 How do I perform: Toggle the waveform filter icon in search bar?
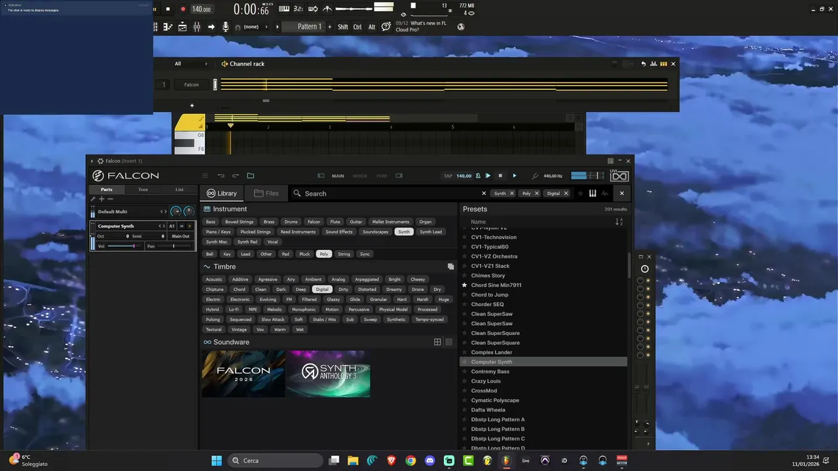tap(605, 194)
